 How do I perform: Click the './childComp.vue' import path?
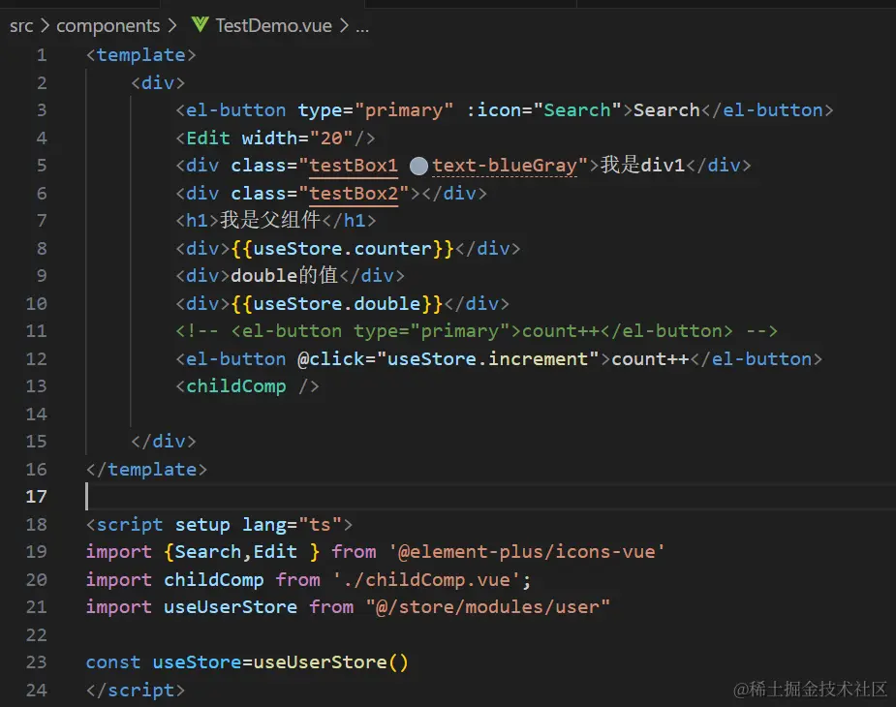(427, 579)
